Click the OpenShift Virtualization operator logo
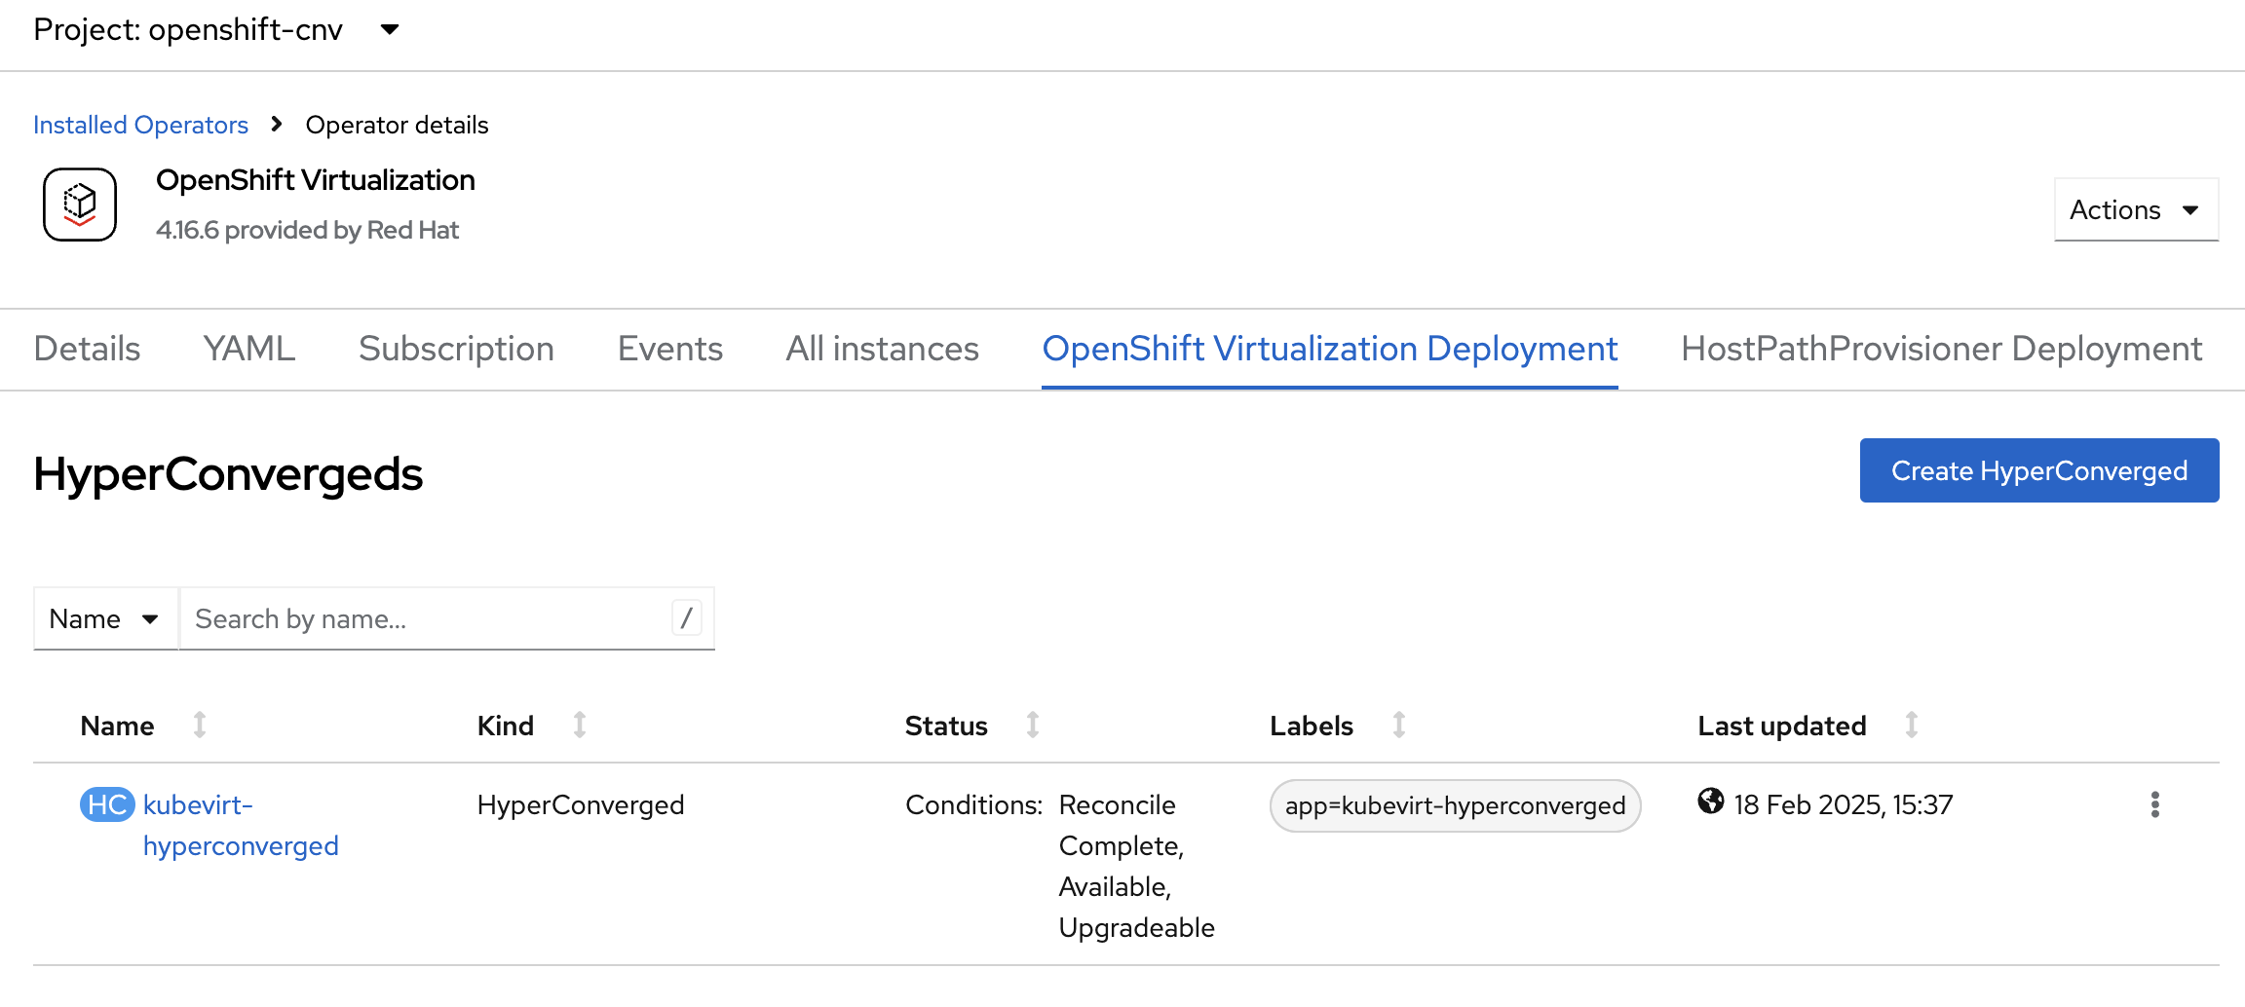Image resolution: width=2245 pixels, height=1007 pixels. [80, 205]
